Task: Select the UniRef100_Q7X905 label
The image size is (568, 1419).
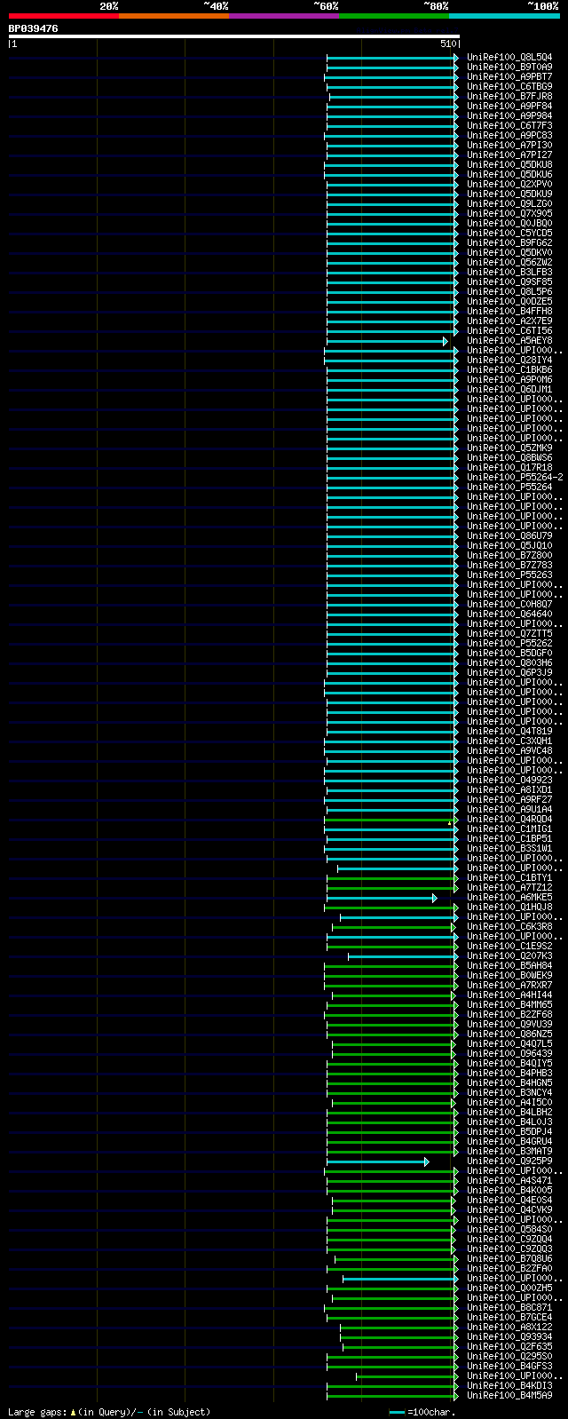Action: 509,214
